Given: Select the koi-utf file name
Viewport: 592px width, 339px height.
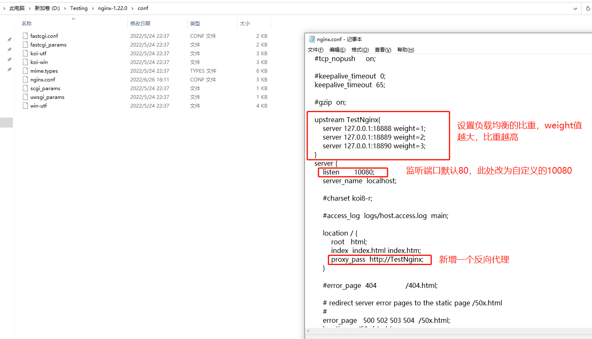Looking at the screenshot, I should coord(38,54).
